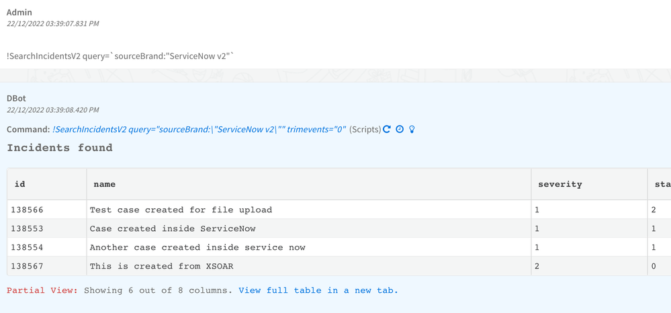The height and width of the screenshot is (313, 671).
Task: Click the lightbulb icon beside Scripts
Action: tap(412, 129)
